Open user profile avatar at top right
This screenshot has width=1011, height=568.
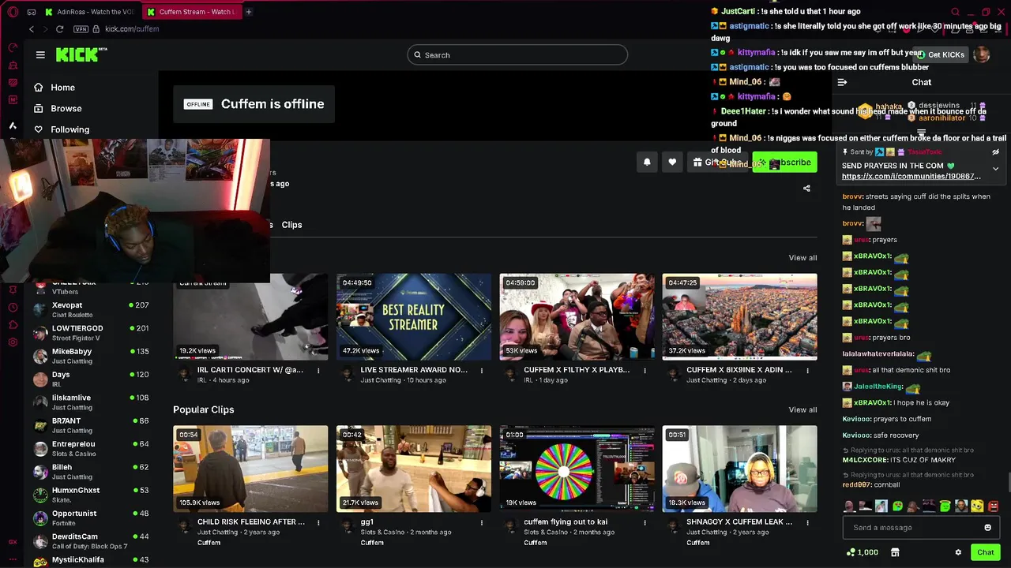coord(982,54)
